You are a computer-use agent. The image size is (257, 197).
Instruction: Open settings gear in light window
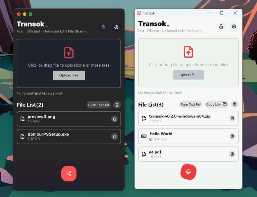234,26
